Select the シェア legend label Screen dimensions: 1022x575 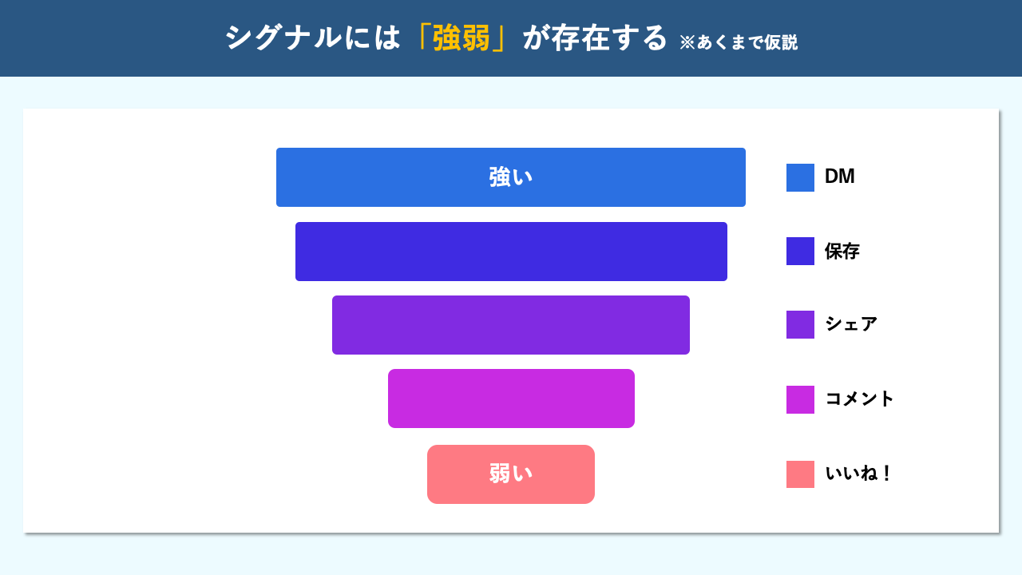point(851,324)
